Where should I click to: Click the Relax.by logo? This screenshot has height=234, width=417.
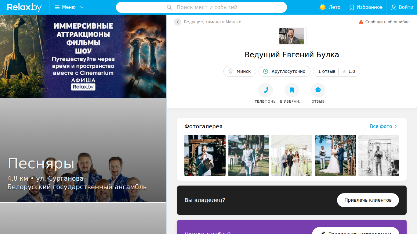click(x=24, y=7)
